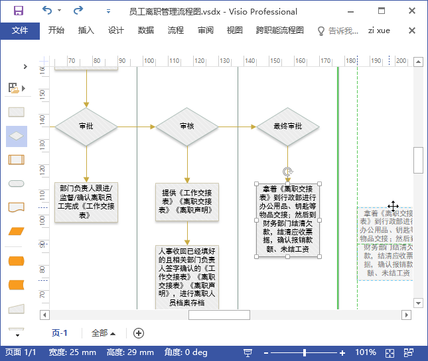Click the 最终审批 decision diamond

coord(288,127)
